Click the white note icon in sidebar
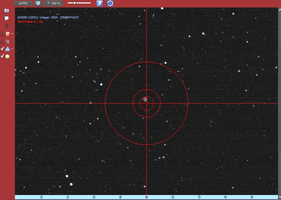This screenshot has width=281, height=200. (6, 18)
